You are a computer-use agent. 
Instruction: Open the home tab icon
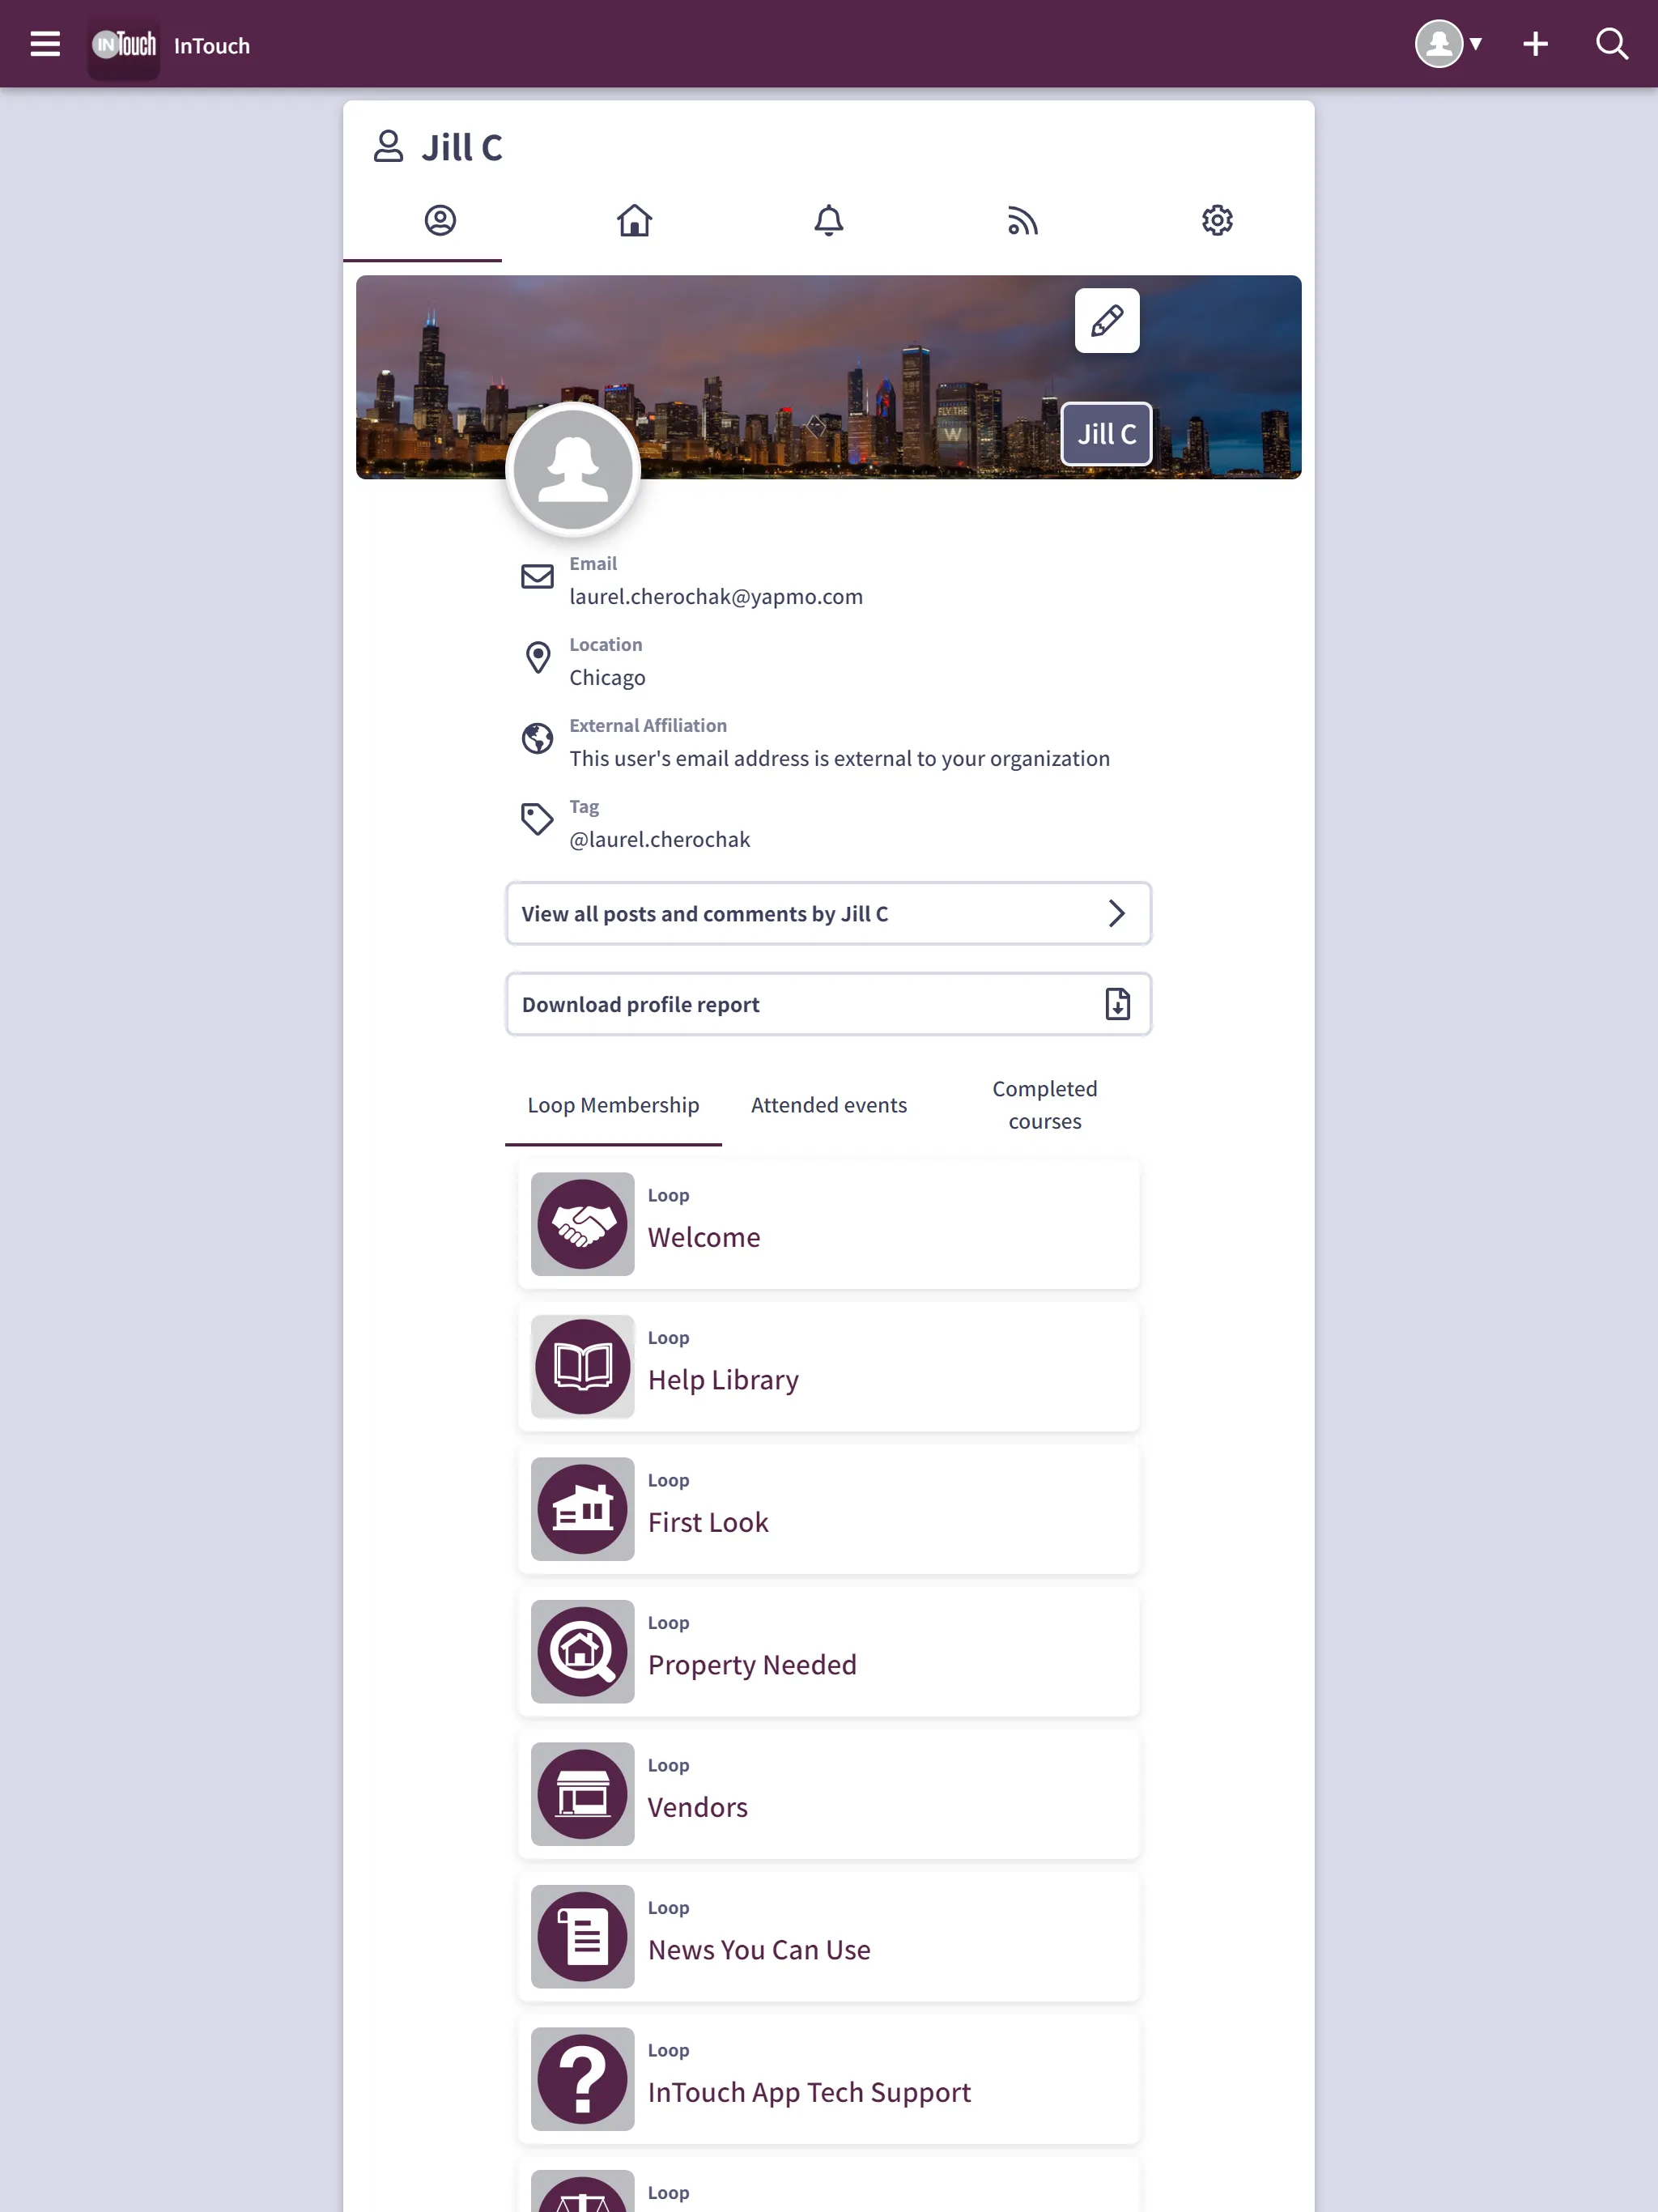634,219
